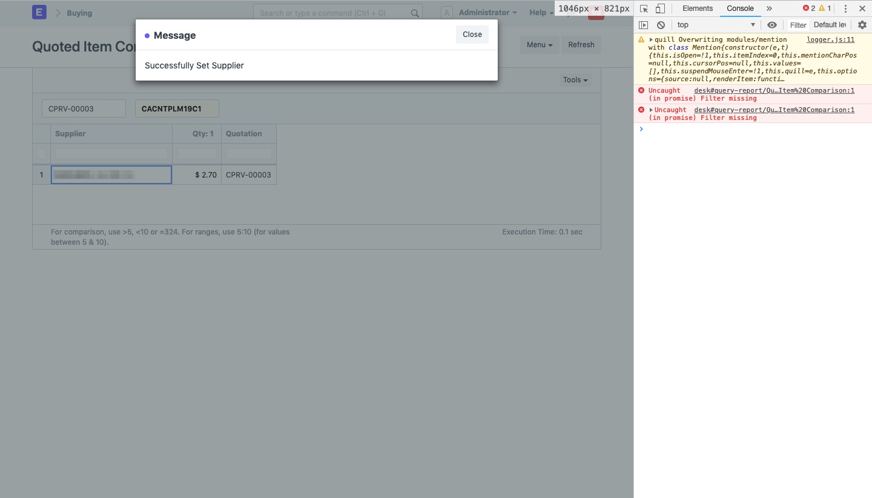
Task: Show the console sidebar panel
Action: pos(643,25)
